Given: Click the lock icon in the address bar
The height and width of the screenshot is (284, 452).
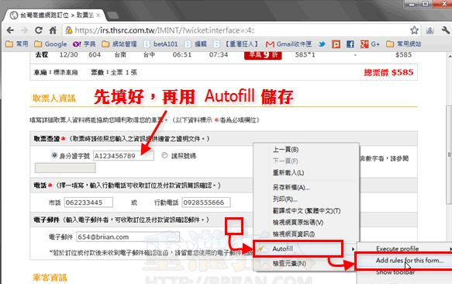Looking at the screenshot, I should tap(68, 30).
